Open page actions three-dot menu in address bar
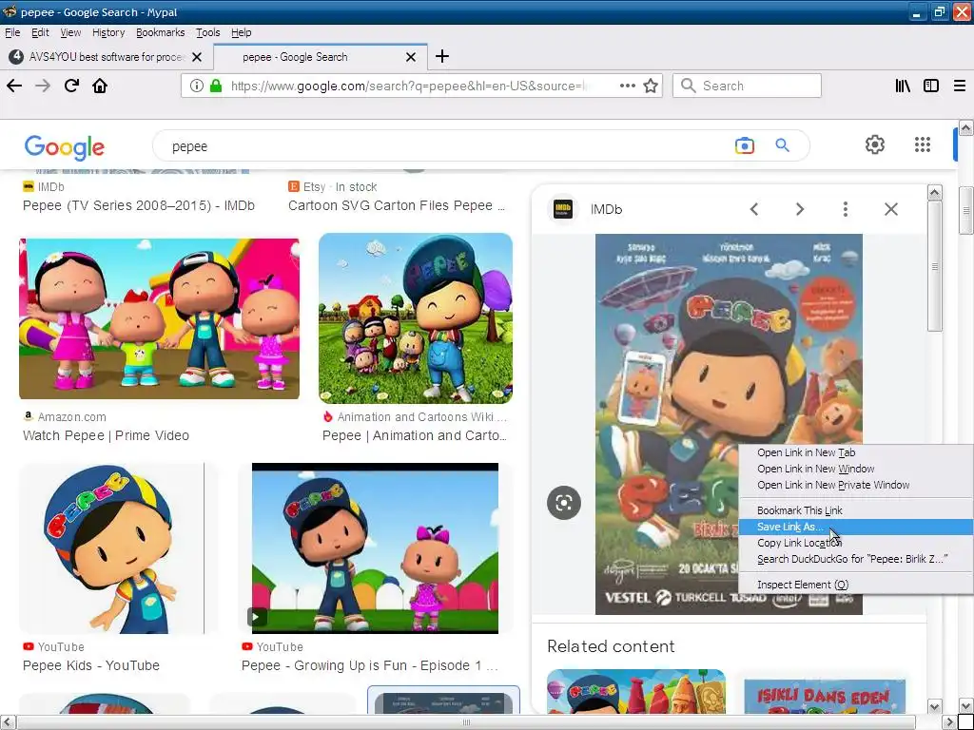 [x=628, y=86]
